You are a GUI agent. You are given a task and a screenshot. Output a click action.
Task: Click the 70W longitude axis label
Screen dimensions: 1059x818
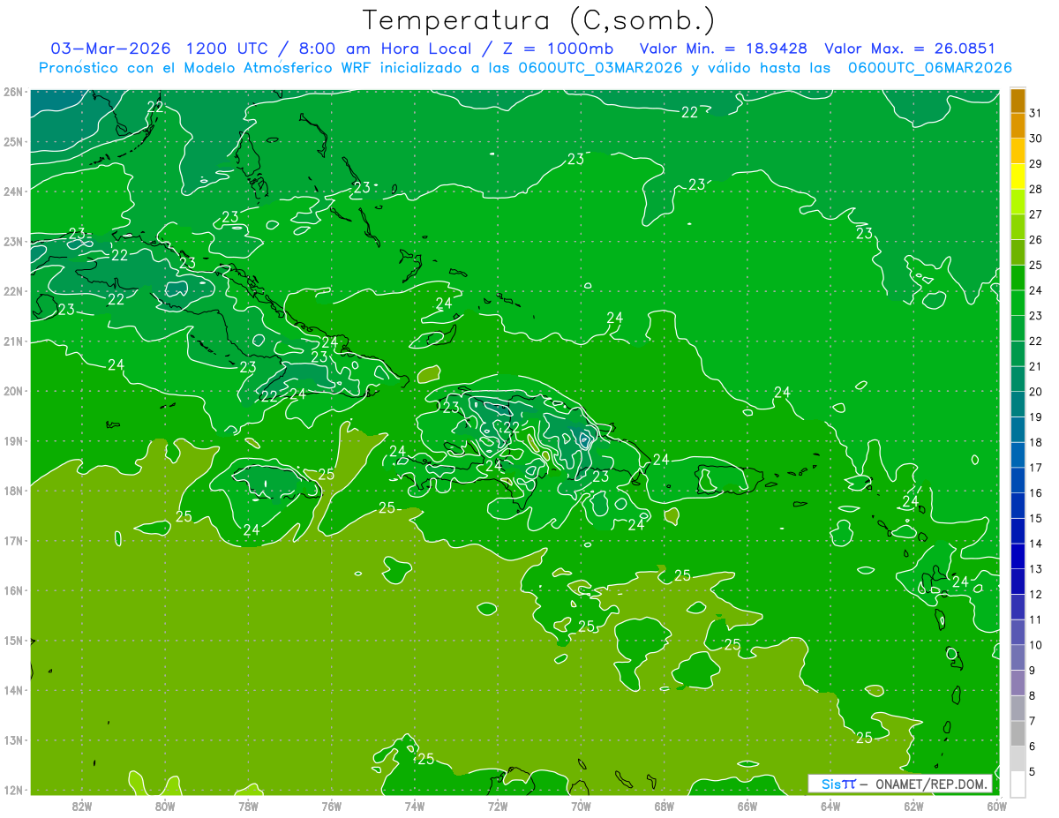pos(581,805)
